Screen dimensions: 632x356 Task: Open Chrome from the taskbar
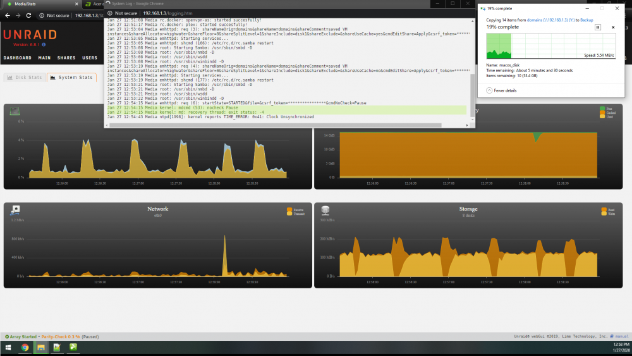25,347
